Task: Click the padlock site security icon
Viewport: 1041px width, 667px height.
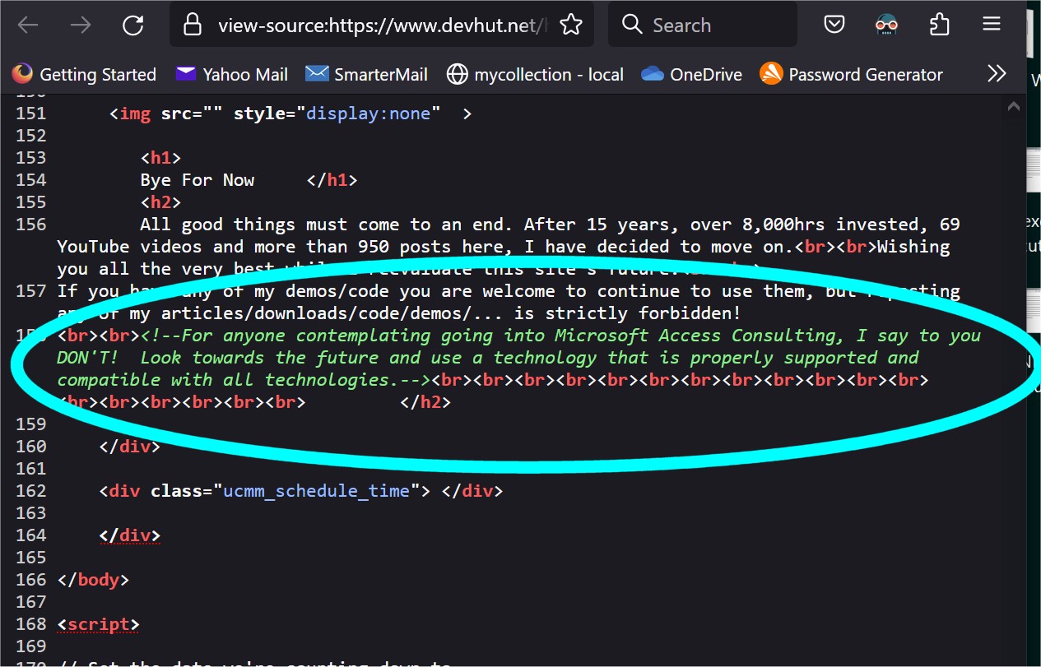Action: (x=193, y=25)
